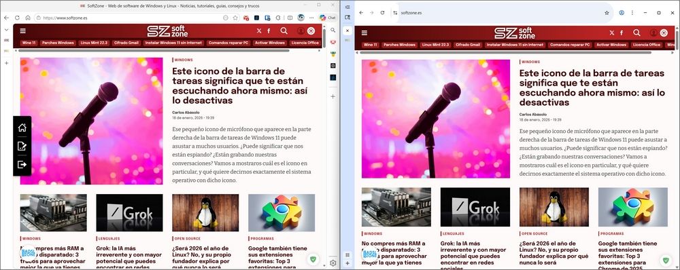This screenshot has height=270, width=680.
Task: Click the floating toolbar's exit icon
Action: coord(22,164)
